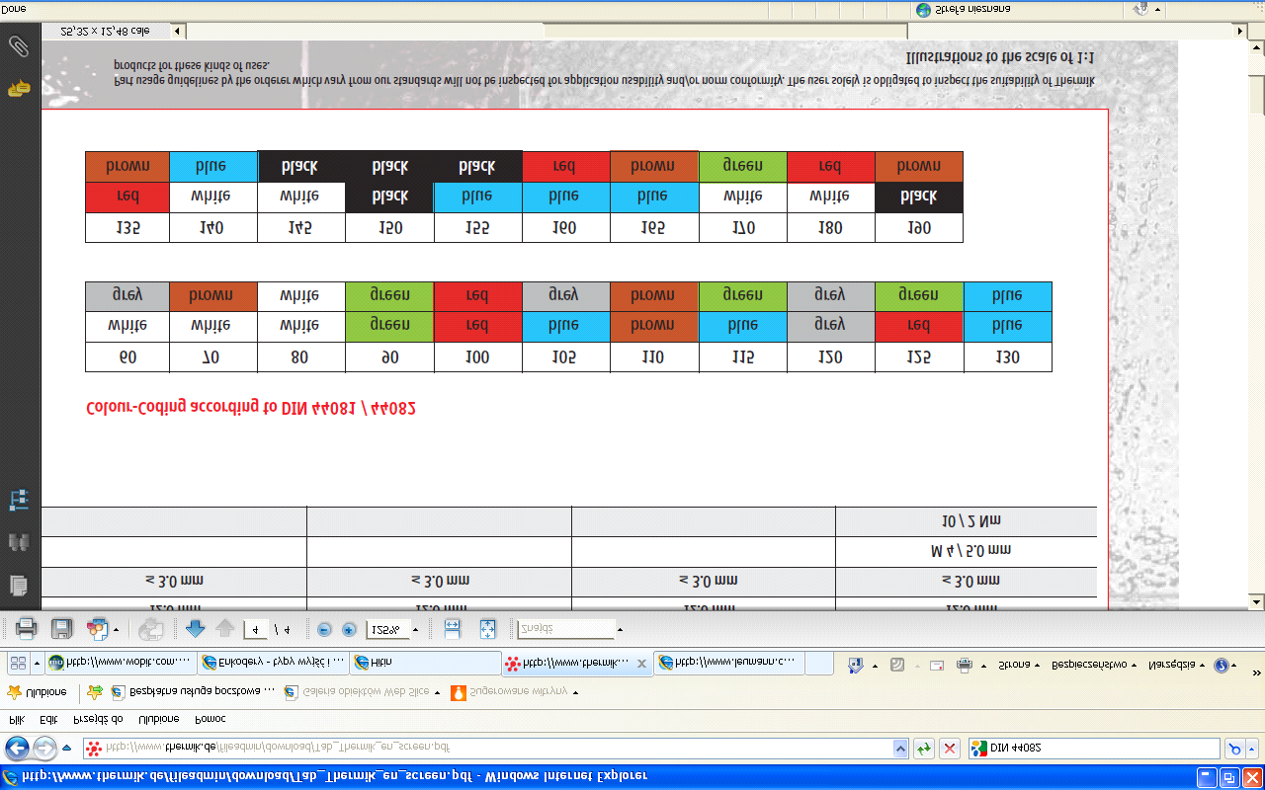The image size is (1265, 790).
Task: Click the 125% zoom level field
Action: tap(386, 629)
